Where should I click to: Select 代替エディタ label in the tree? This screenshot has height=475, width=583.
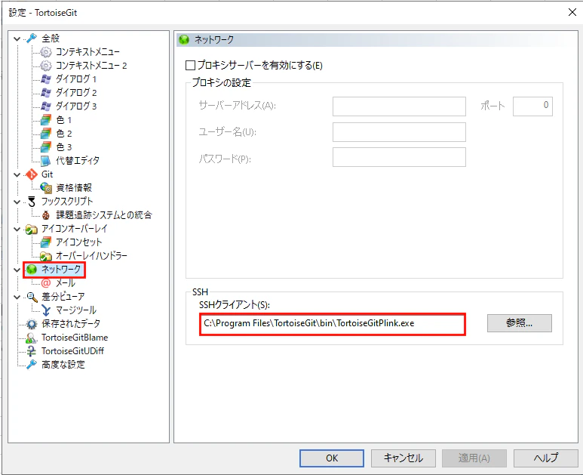pos(78,161)
